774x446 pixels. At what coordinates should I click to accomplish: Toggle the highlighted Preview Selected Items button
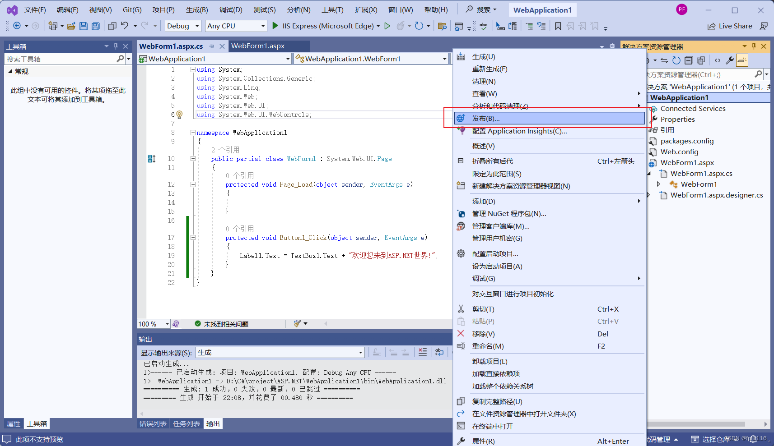click(742, 60)
